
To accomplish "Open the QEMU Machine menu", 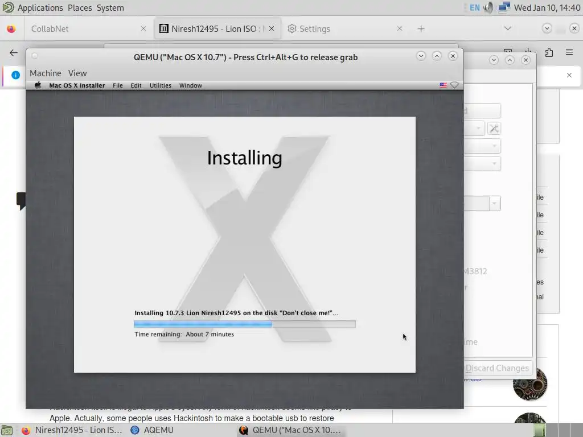I will tap(46, 73).
